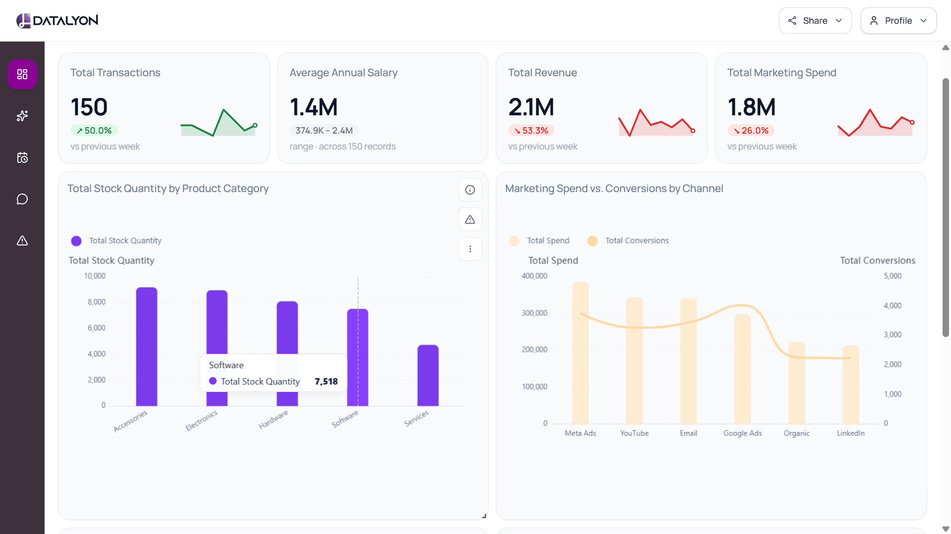Open the warning icon on Stock Quantity chart
The image size is (951, 534).
[x=470, y=219]
